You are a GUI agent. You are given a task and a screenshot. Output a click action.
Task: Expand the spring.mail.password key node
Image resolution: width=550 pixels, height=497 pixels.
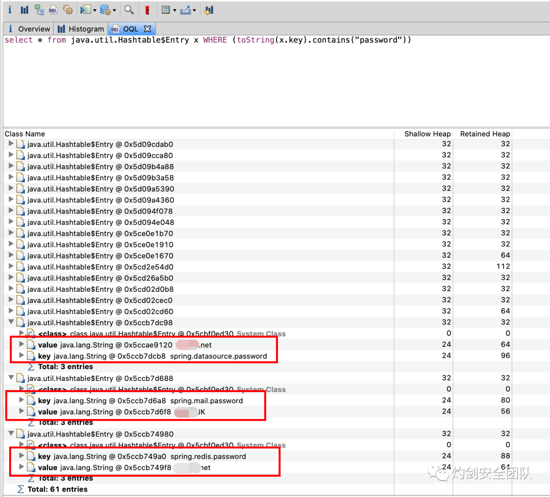(21, 400)
